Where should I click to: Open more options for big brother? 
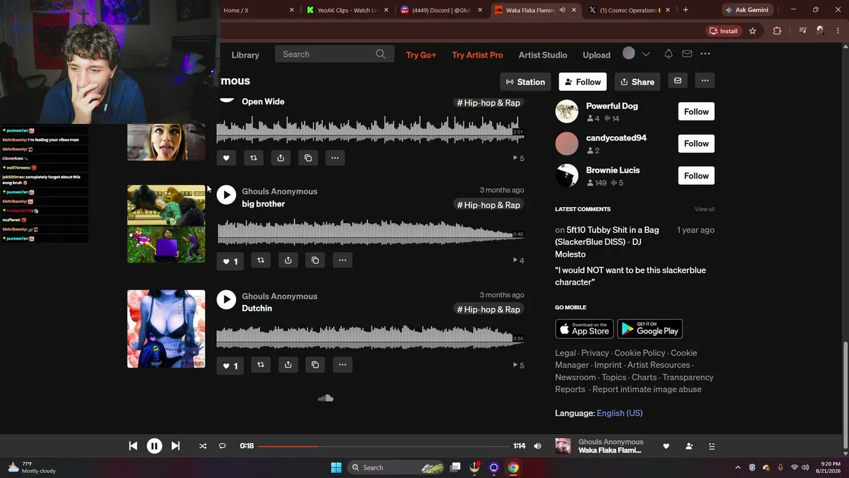342,260
